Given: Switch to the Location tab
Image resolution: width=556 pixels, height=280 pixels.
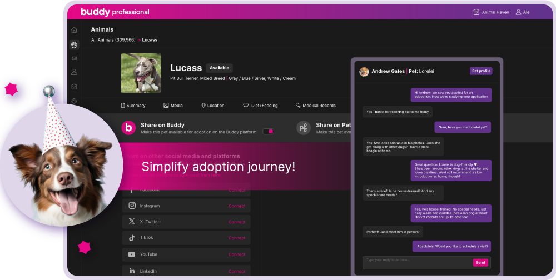Looking at the screenshot, I should click(213, 105).
